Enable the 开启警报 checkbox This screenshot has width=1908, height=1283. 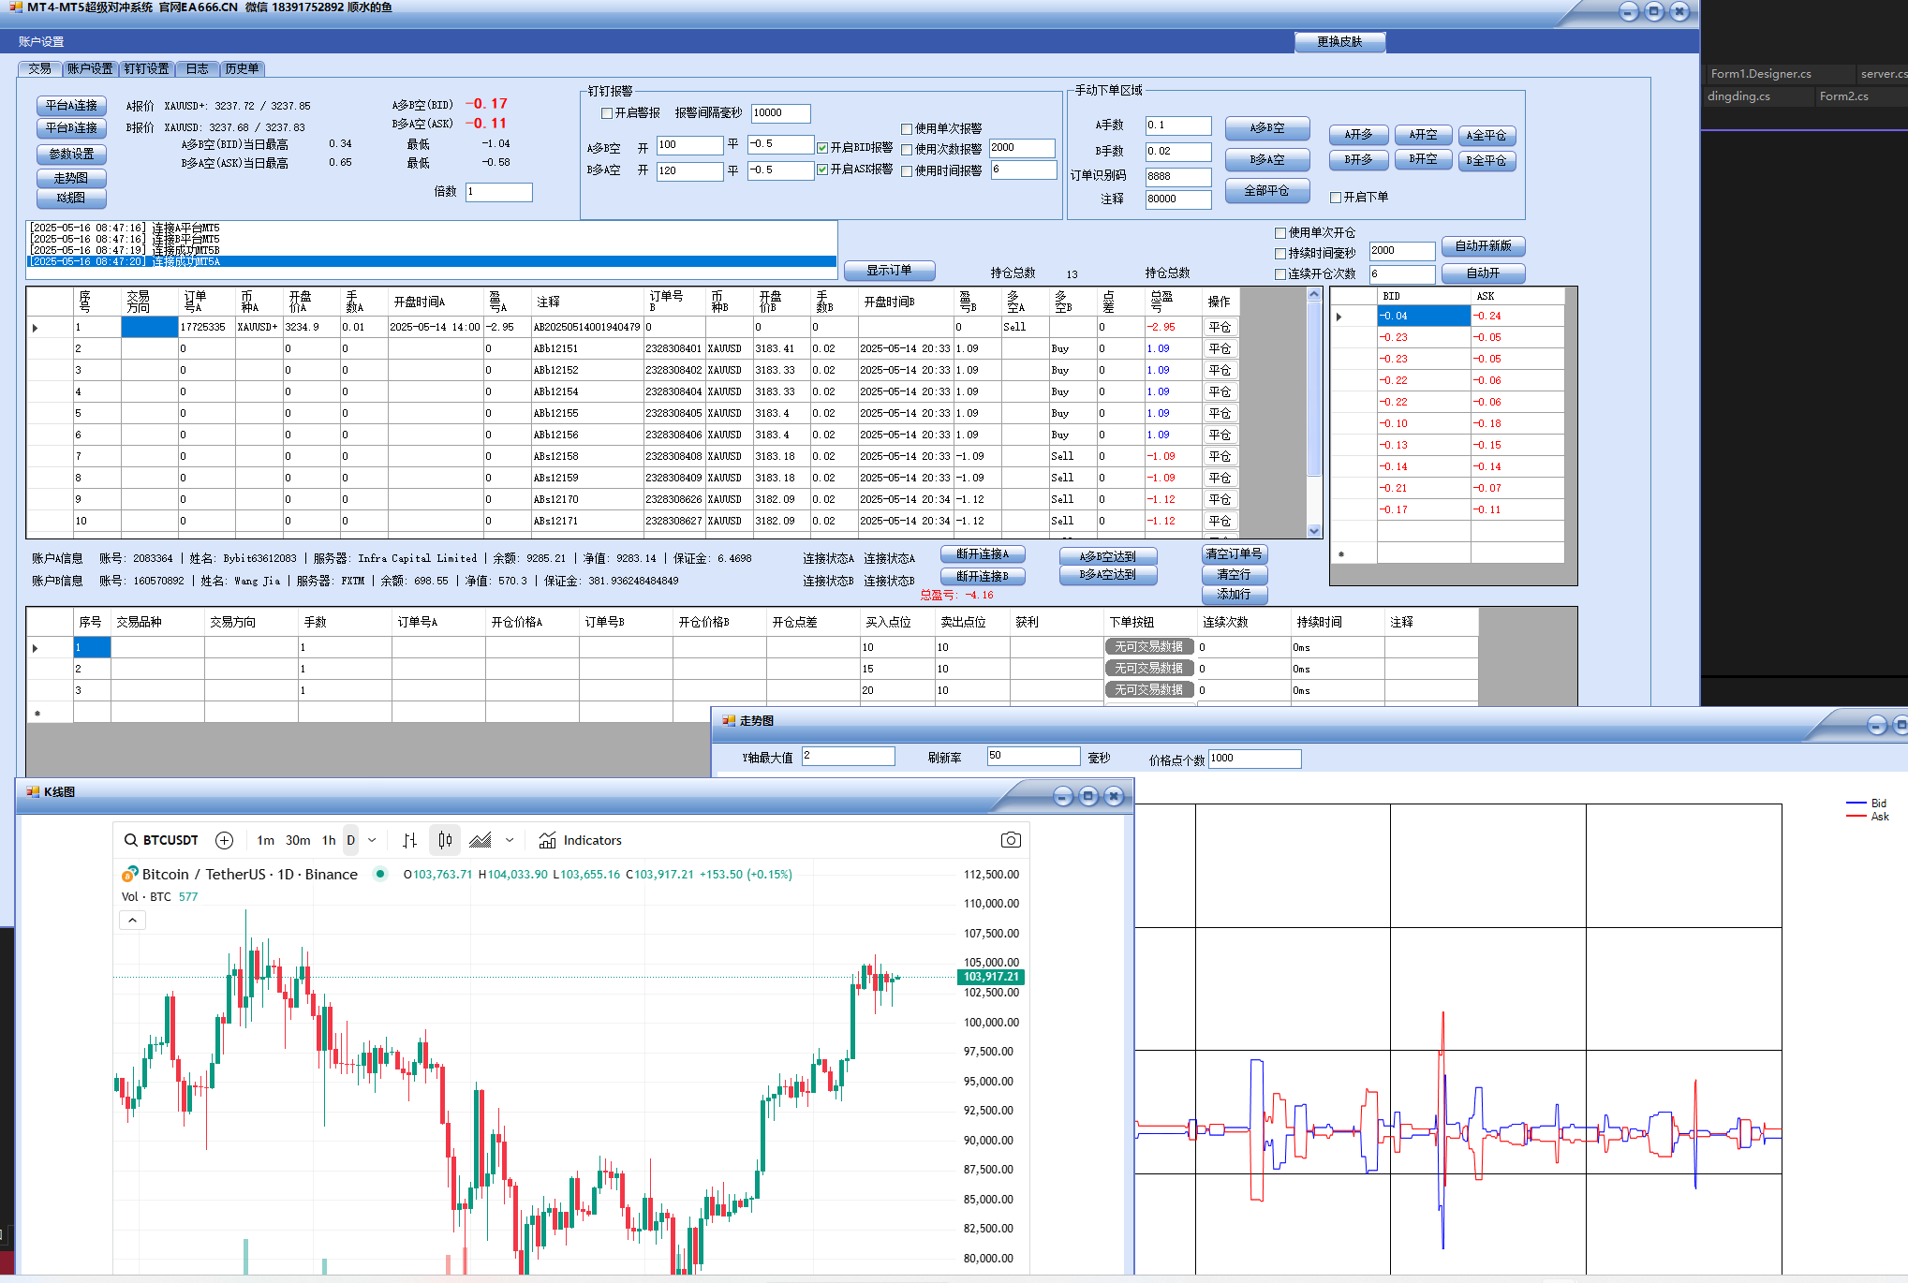pyautogui.click(x=607, y=113)
